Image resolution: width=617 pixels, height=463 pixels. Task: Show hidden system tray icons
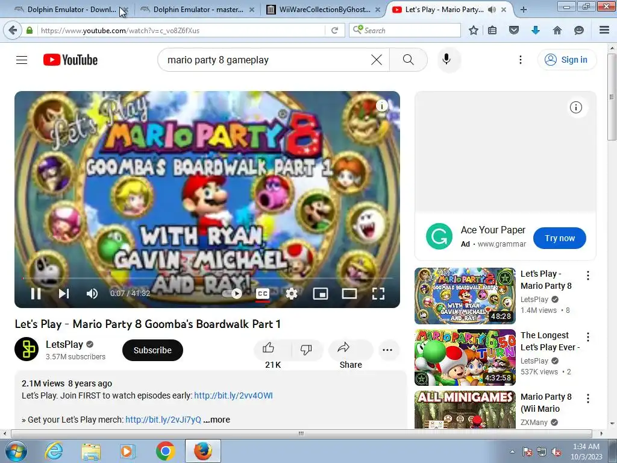(x=512, y=452)
